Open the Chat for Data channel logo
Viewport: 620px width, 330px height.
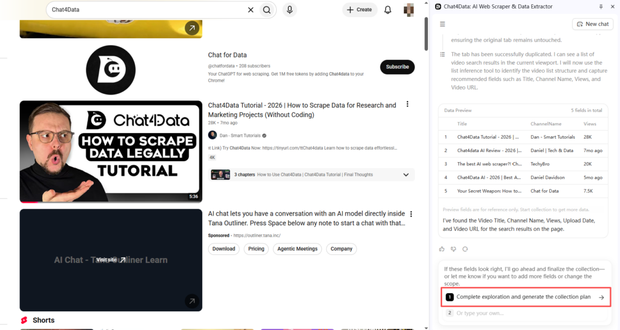click(x=111, y=70)
